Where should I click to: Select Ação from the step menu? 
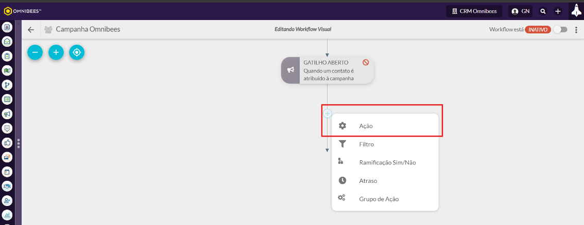coord(366,126)
